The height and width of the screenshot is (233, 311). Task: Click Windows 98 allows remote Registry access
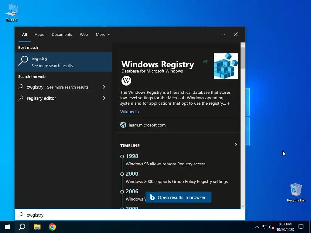coord(166,164)
